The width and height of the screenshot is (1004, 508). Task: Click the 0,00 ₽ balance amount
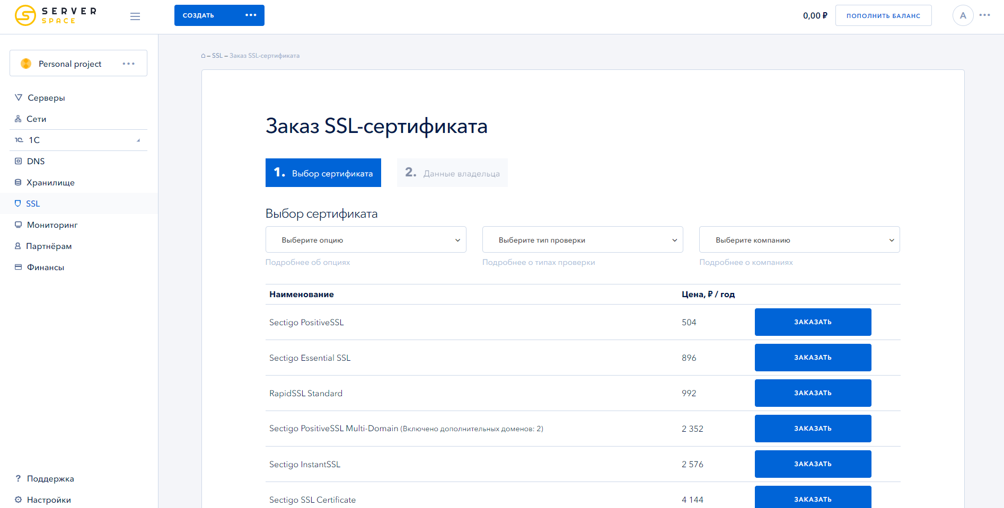tap(815, 15)
